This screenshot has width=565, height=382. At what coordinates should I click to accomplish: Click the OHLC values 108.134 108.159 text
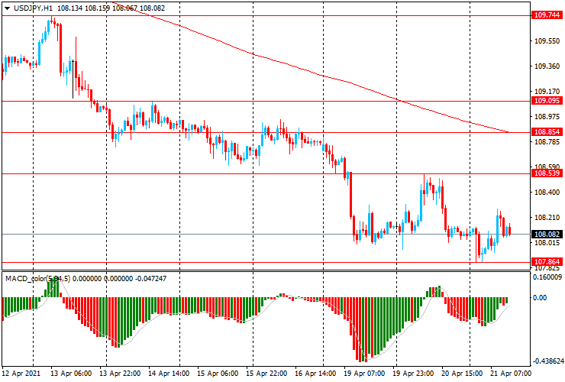(83, 8)
